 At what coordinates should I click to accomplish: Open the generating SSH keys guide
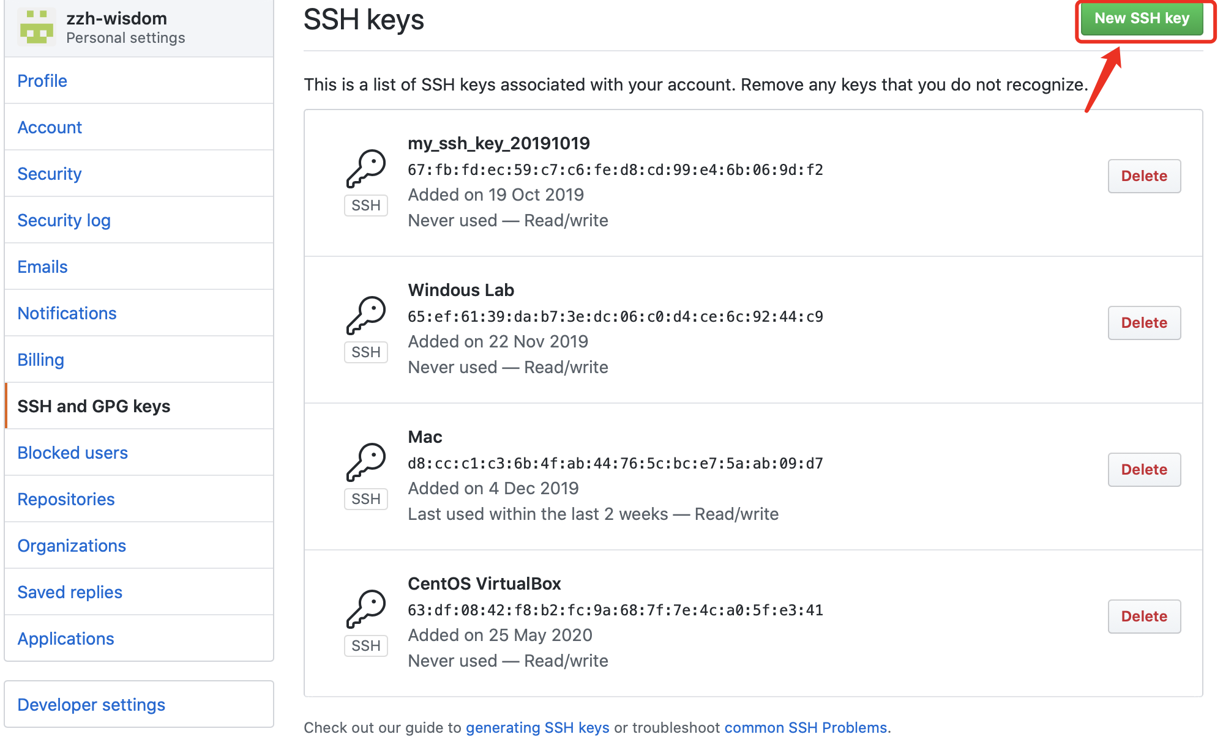[537, 728]
